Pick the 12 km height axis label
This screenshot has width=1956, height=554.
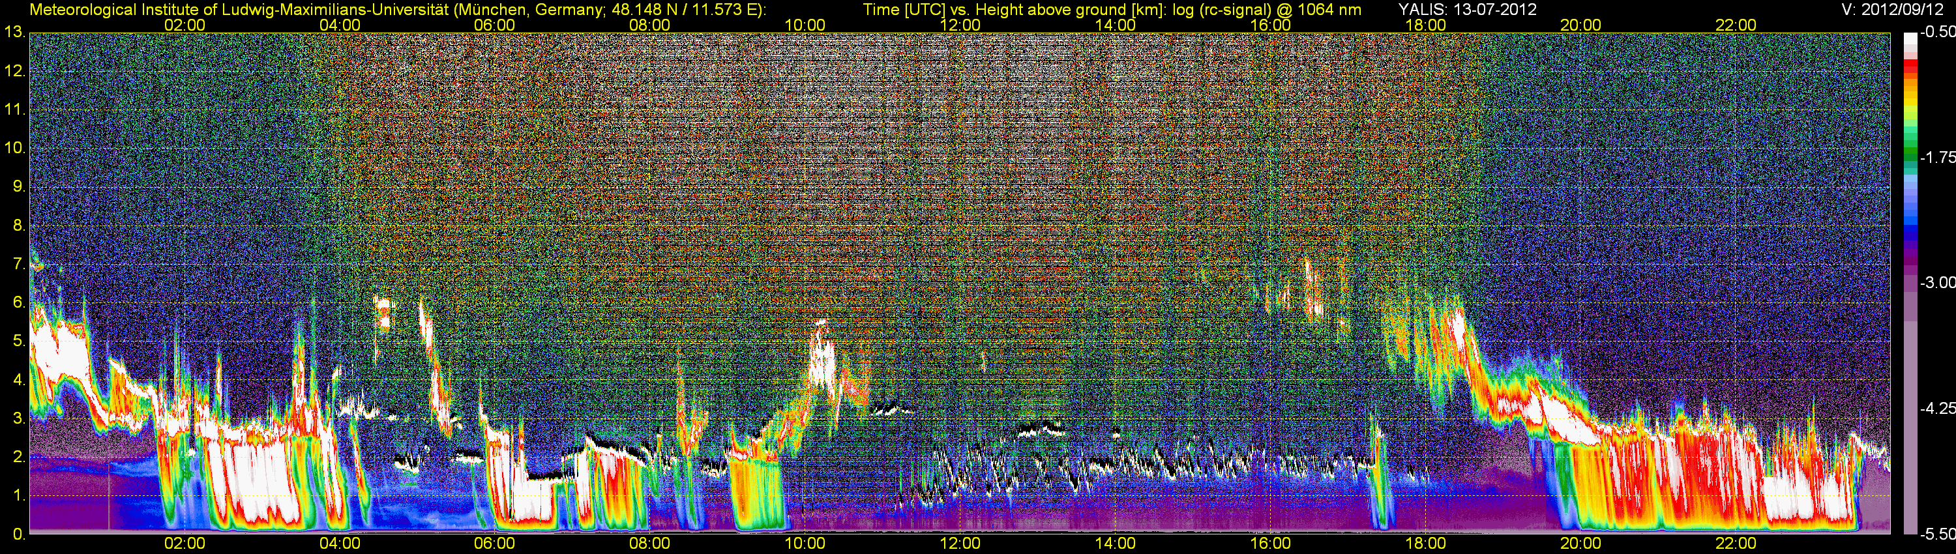pos(14,71)
